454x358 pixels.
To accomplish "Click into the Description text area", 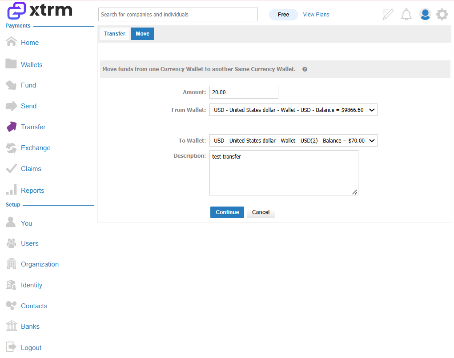I will tap(284, 173).
